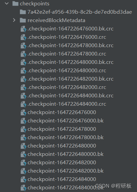Click the file icon of checkpoint-1647226480000.bk
Image resolution: width=137 pixels, height=192 pixels.
pos(24,154)
